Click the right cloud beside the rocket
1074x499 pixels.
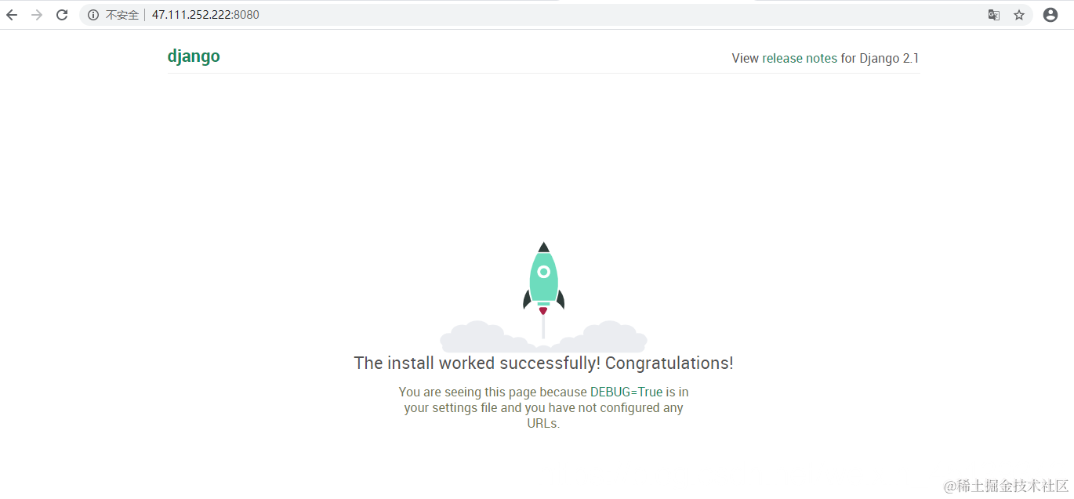click(x=602, y=338)
